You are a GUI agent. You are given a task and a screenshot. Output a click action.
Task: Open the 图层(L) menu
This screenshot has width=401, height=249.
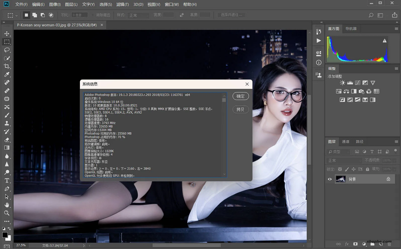pyautogui.click(x=71, y=4)
